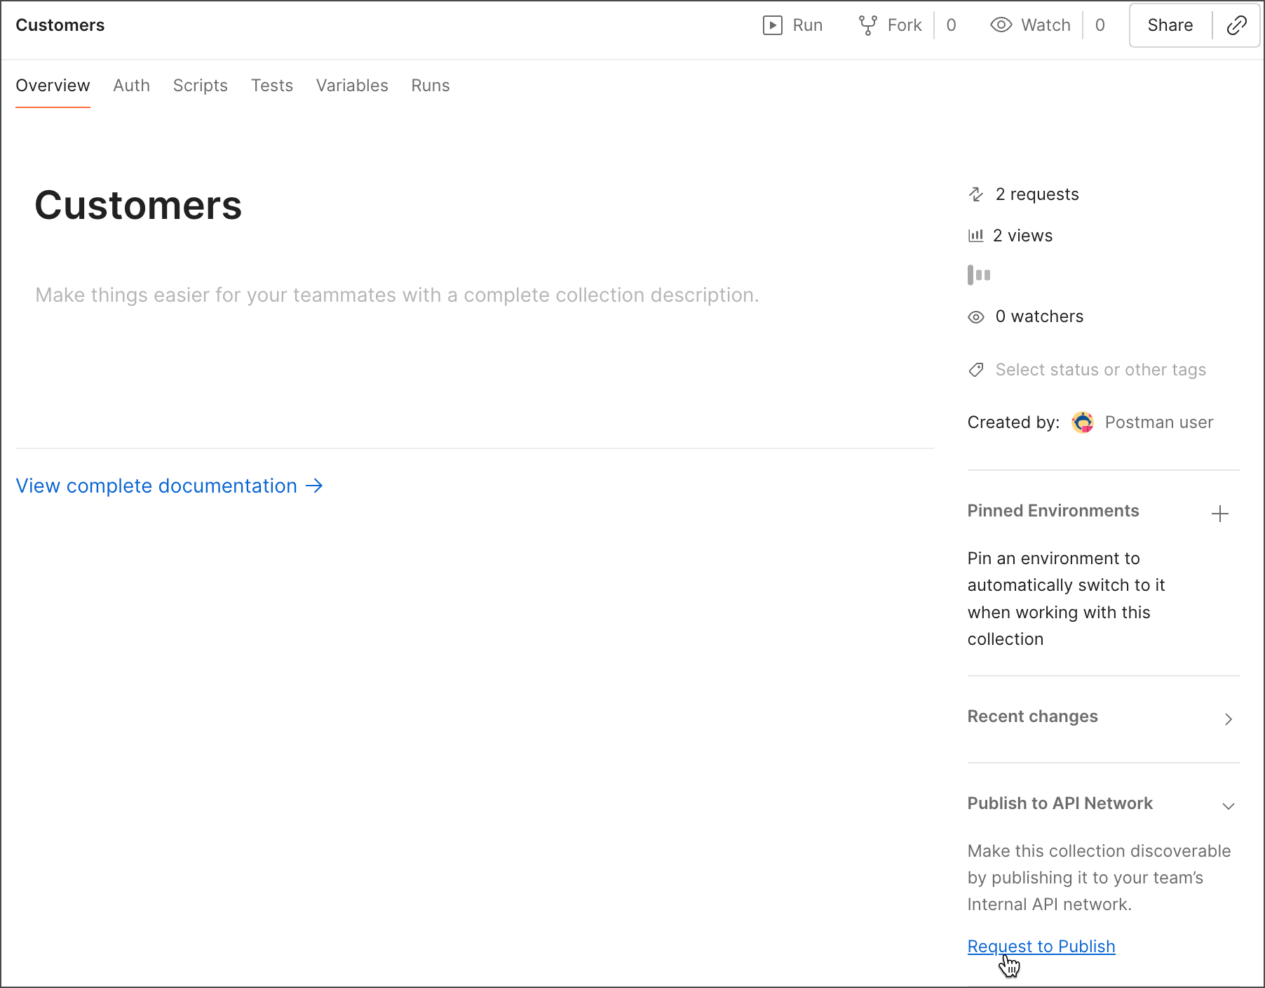Toggle watching via the Watch control
Screen dimensions: 1265x988
[x=1031, y=25]
